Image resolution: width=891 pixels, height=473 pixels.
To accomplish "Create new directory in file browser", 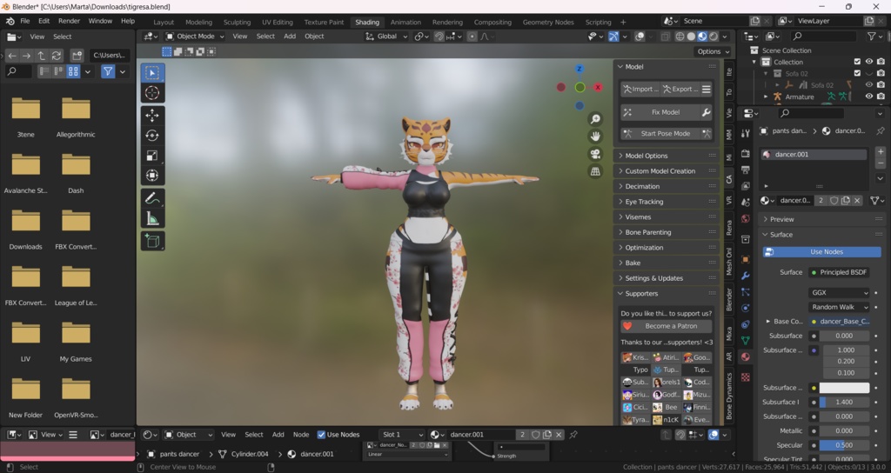I will (x=77, y=56).
